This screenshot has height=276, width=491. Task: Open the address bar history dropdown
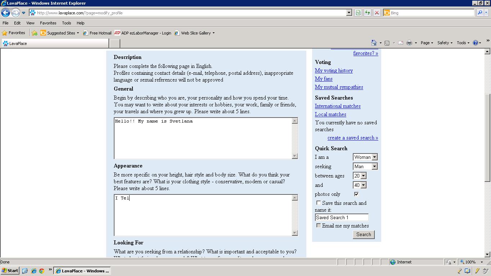(x=349, y=13)
